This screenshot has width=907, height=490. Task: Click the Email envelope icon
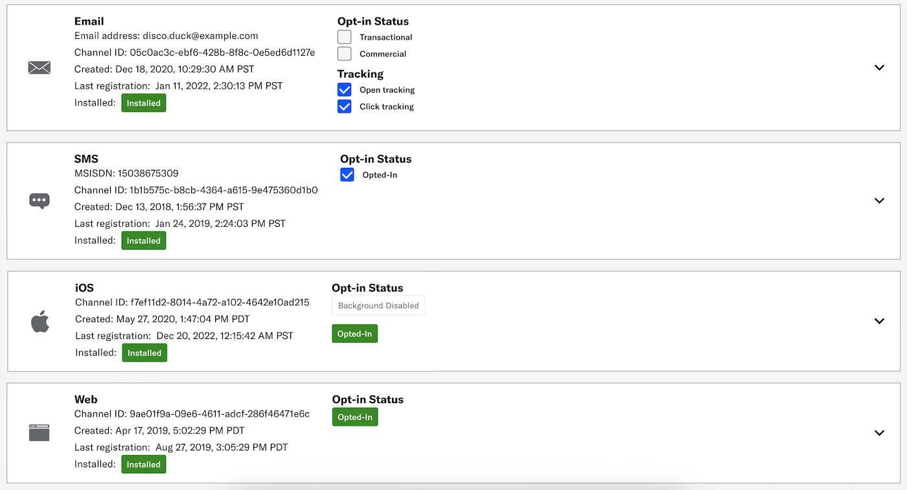coord(40,67)
